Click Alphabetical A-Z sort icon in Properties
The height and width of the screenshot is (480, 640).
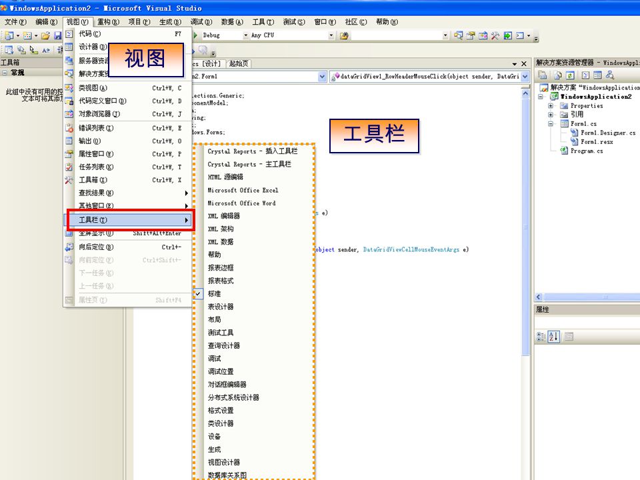[x=553, y=337]
